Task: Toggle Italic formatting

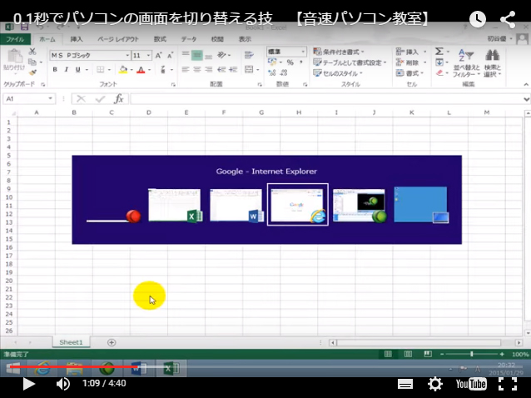Action: 67,70
